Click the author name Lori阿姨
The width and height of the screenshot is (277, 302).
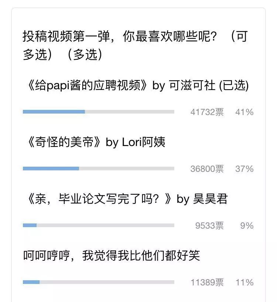(x=144, y=142)
